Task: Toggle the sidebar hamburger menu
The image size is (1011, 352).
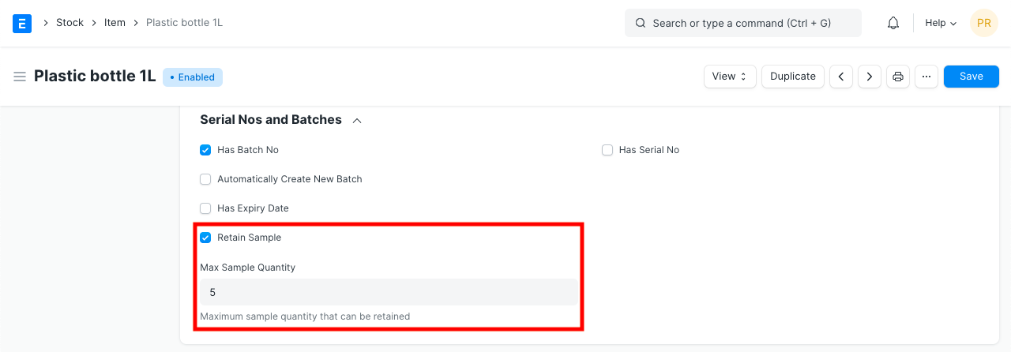Action: 20,77
